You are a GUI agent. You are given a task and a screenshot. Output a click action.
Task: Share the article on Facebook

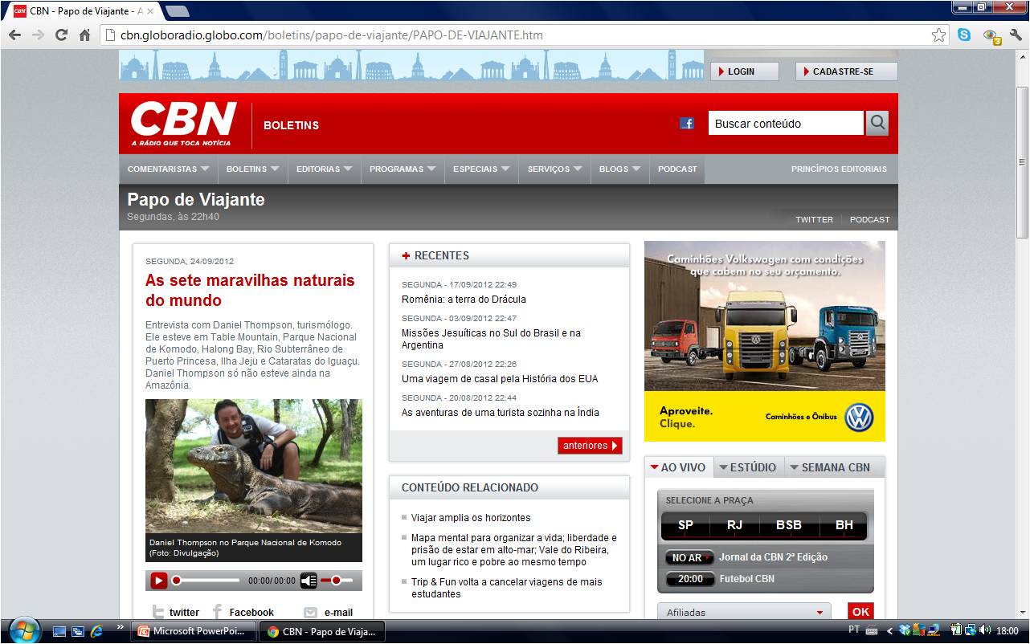[243, 612]
